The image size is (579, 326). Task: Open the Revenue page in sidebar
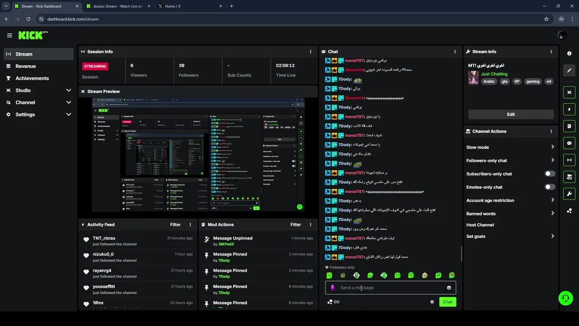(38, 66)
